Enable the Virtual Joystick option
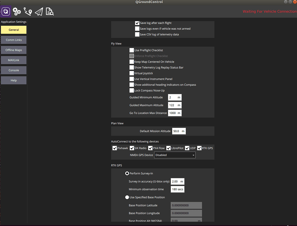 (x=132, y=73)
